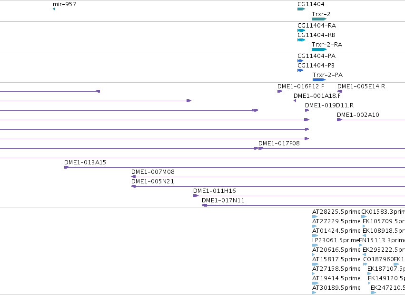Click the DME1-001A18.F clone end marker
Screen dimensions: 405x295
pyautogui.click(x=295, y=101)
